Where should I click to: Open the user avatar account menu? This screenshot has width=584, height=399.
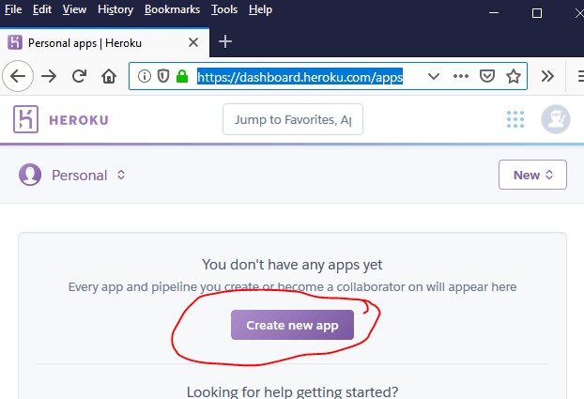click(x=555, y=119)
